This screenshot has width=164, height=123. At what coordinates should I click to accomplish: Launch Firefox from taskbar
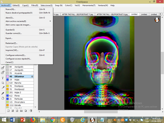point(33,120)
